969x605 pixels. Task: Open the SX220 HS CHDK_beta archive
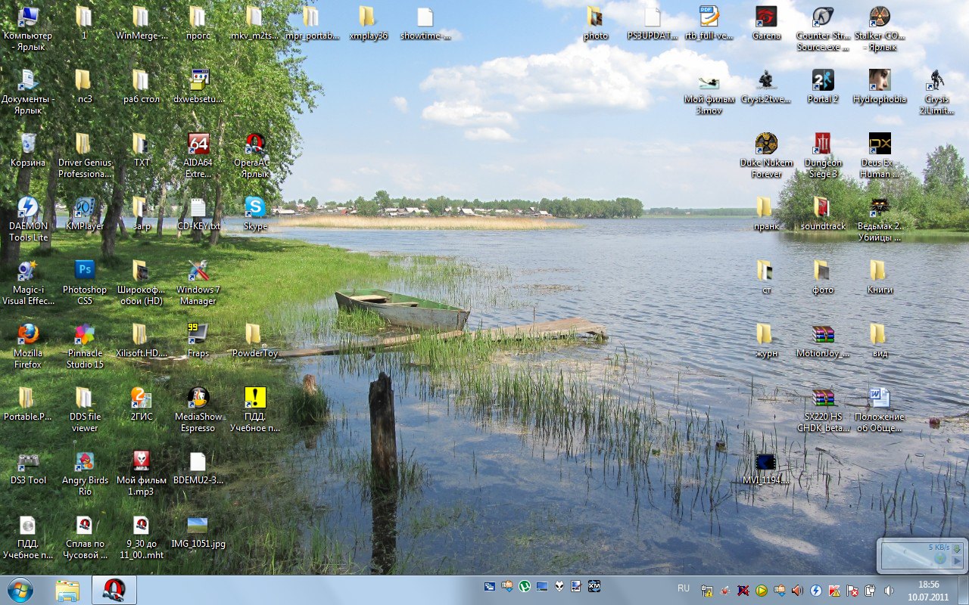[823, 410]
